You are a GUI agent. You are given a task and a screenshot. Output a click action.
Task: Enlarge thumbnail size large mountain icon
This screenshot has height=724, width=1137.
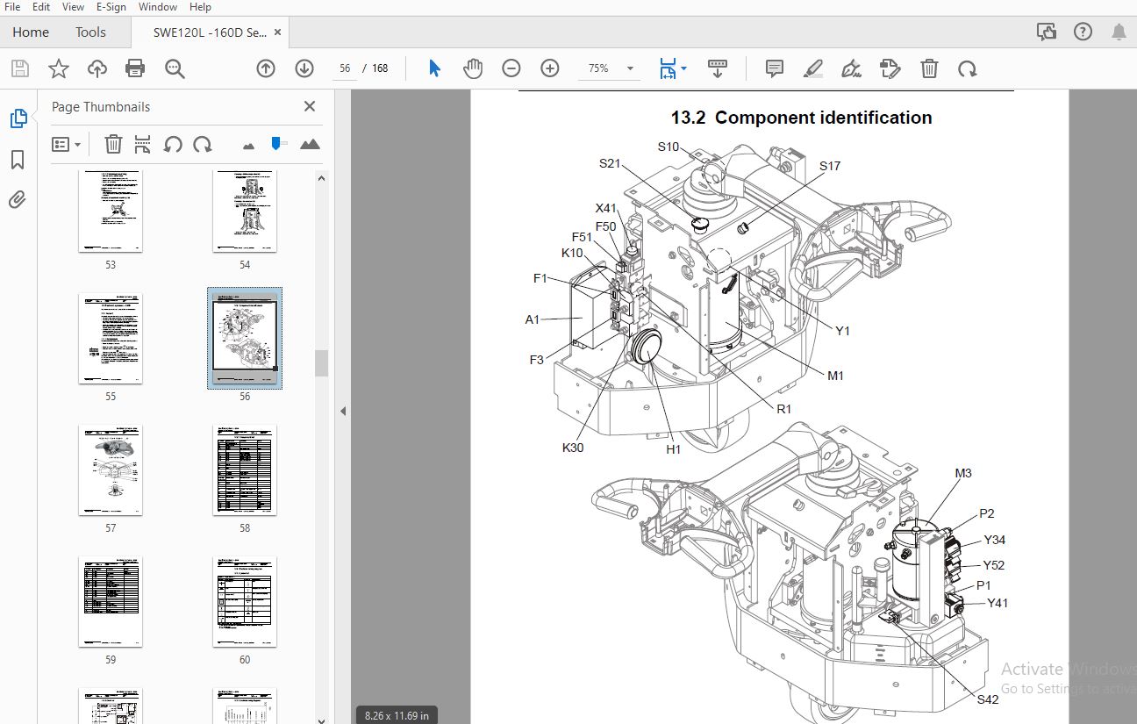click(x=310, y=144)
